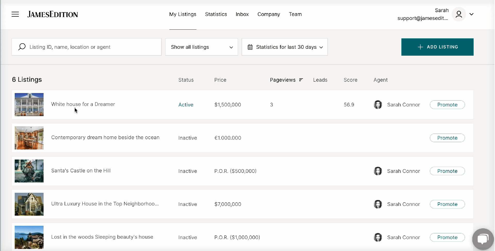Open Contemporary dream home thumbnail
Screen dimensions: 495x251
(x=29, y=138)
